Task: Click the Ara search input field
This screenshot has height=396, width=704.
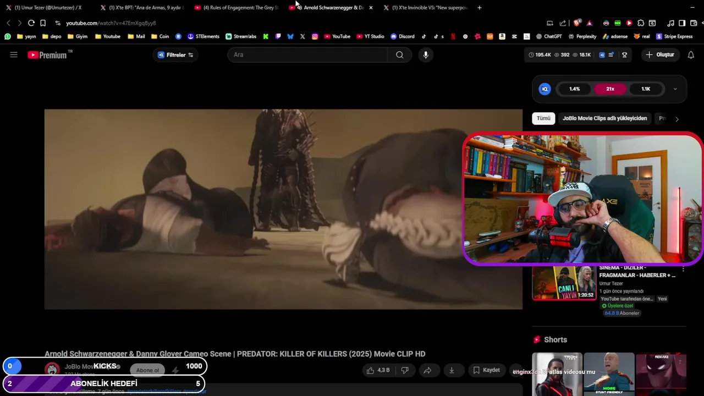Action: tap(308, 54)
